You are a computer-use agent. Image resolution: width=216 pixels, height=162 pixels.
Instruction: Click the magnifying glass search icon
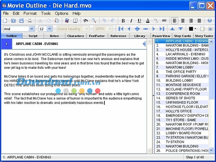point(94,21)
